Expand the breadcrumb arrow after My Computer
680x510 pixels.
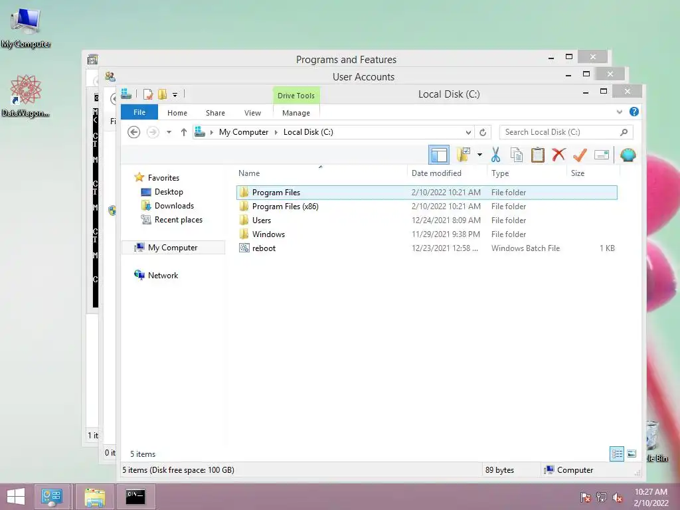[x=276, y=132]
